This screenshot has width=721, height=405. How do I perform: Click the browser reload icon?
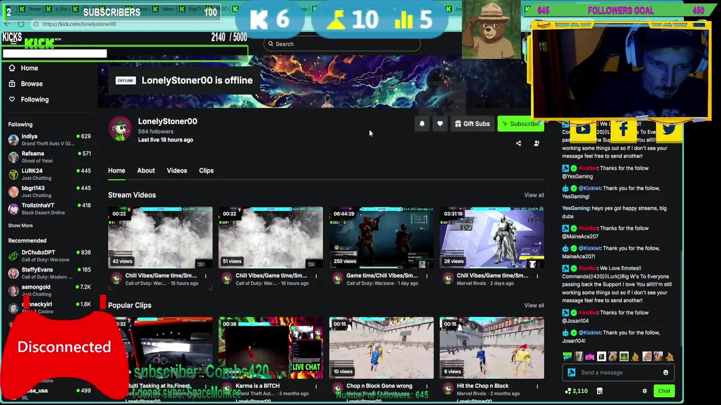coord(21,24)
